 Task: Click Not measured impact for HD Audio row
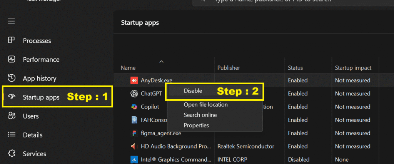click(352, 146)
